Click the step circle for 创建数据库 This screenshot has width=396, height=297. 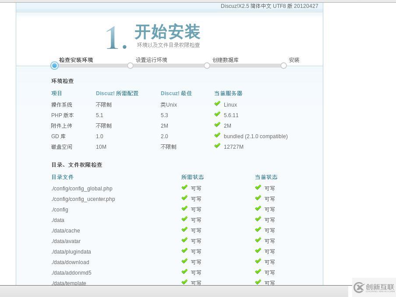[x=207, y=65]
